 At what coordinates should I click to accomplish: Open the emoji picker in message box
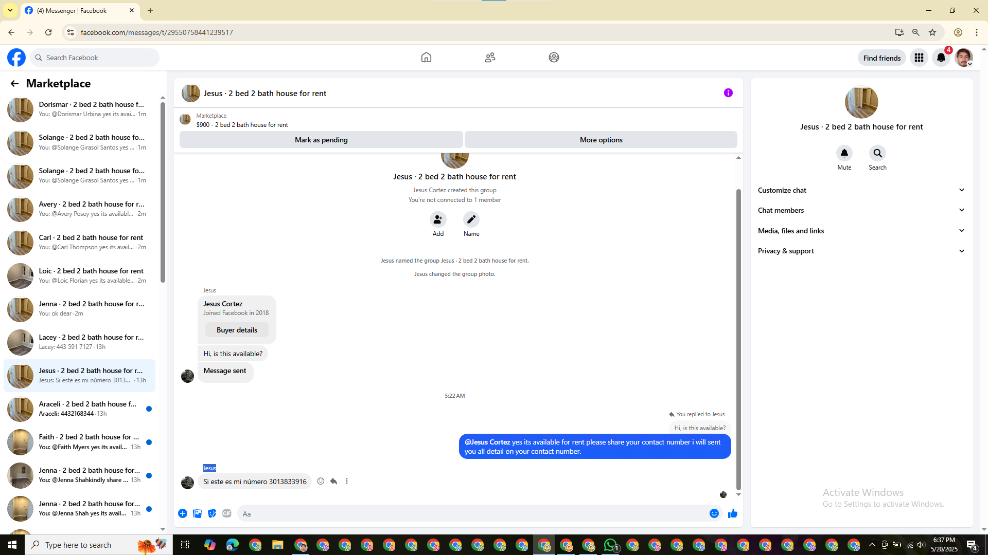[714, 513]
